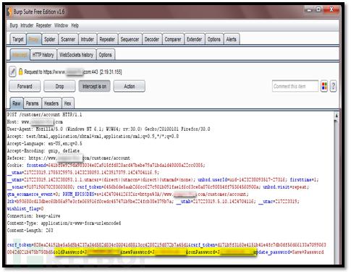
Task: Open the Window menu
Action: 61,25
